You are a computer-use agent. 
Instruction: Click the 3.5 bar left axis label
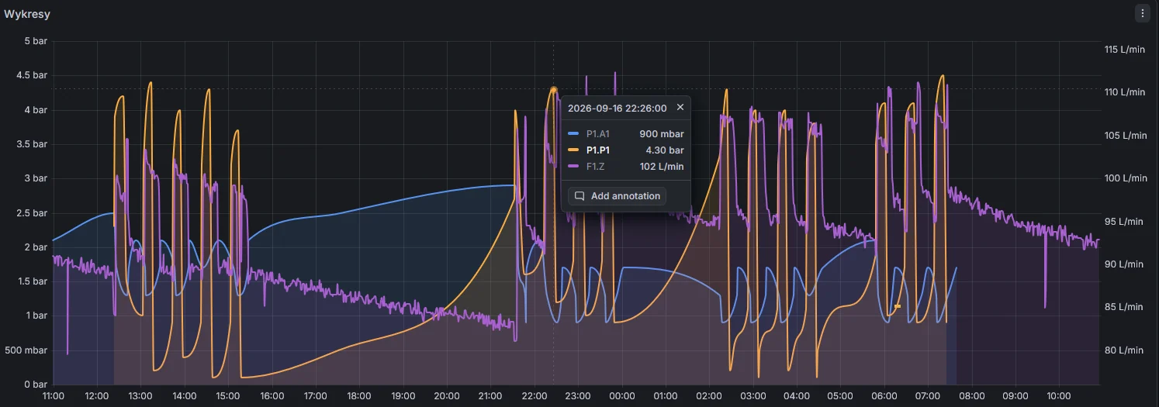33,144
